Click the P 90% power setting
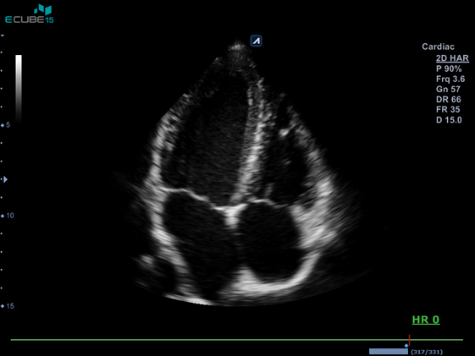Screen dimensions: 475x356 (449, 68)
